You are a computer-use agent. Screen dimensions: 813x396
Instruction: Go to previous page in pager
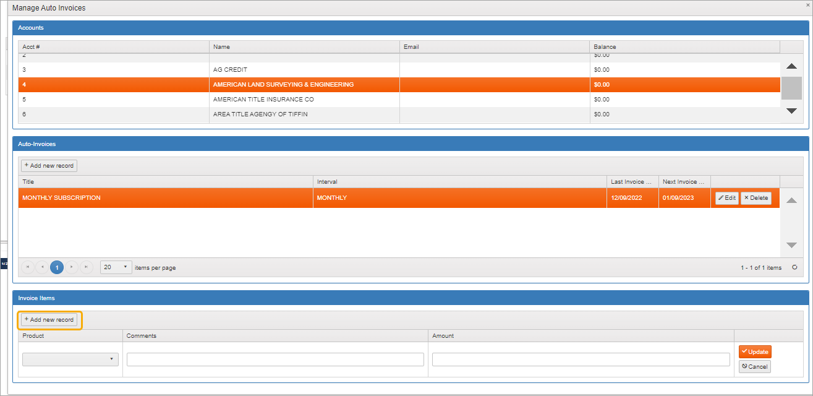[x=42, y=267]
